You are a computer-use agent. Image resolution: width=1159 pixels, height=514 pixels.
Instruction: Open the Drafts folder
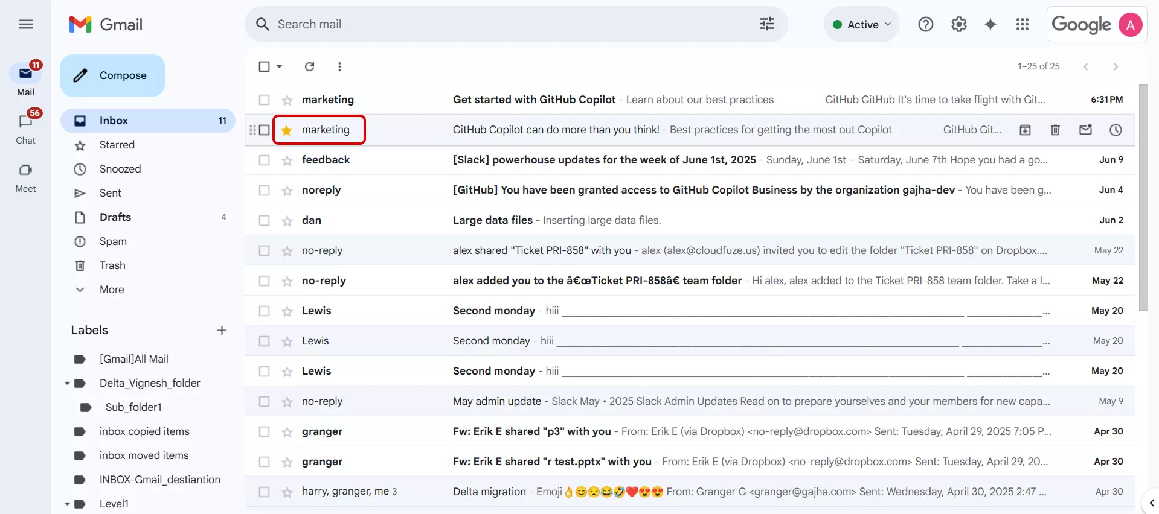[148, 217]
